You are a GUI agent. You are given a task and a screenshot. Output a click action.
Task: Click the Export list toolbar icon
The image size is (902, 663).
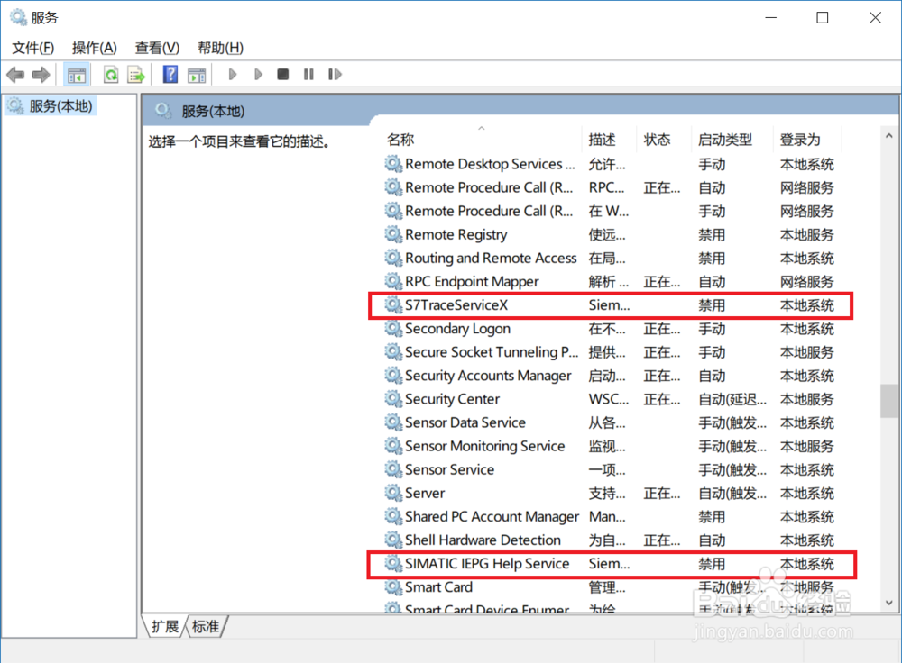[x=136, y=75]
